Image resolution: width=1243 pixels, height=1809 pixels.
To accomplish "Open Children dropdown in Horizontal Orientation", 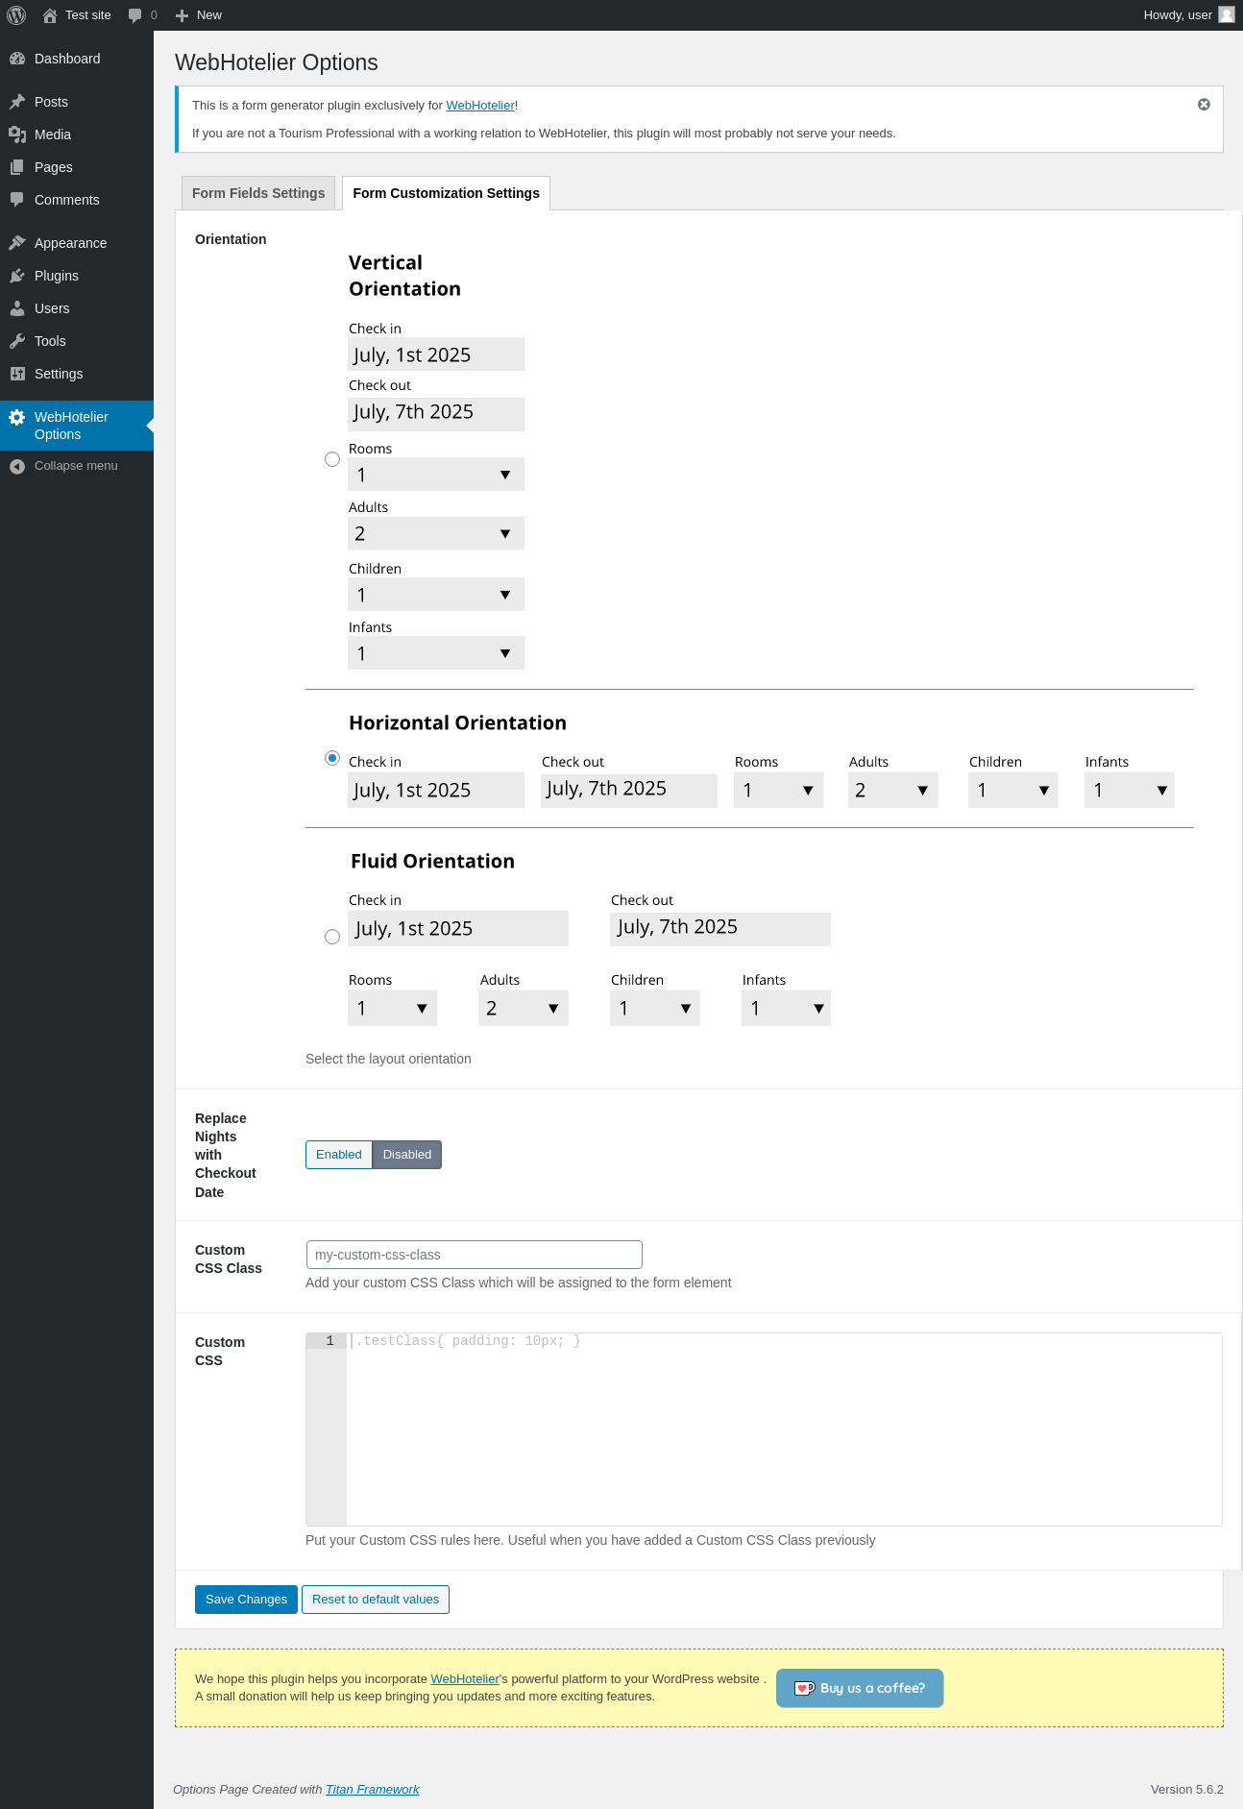I will tap(1013, 790).
